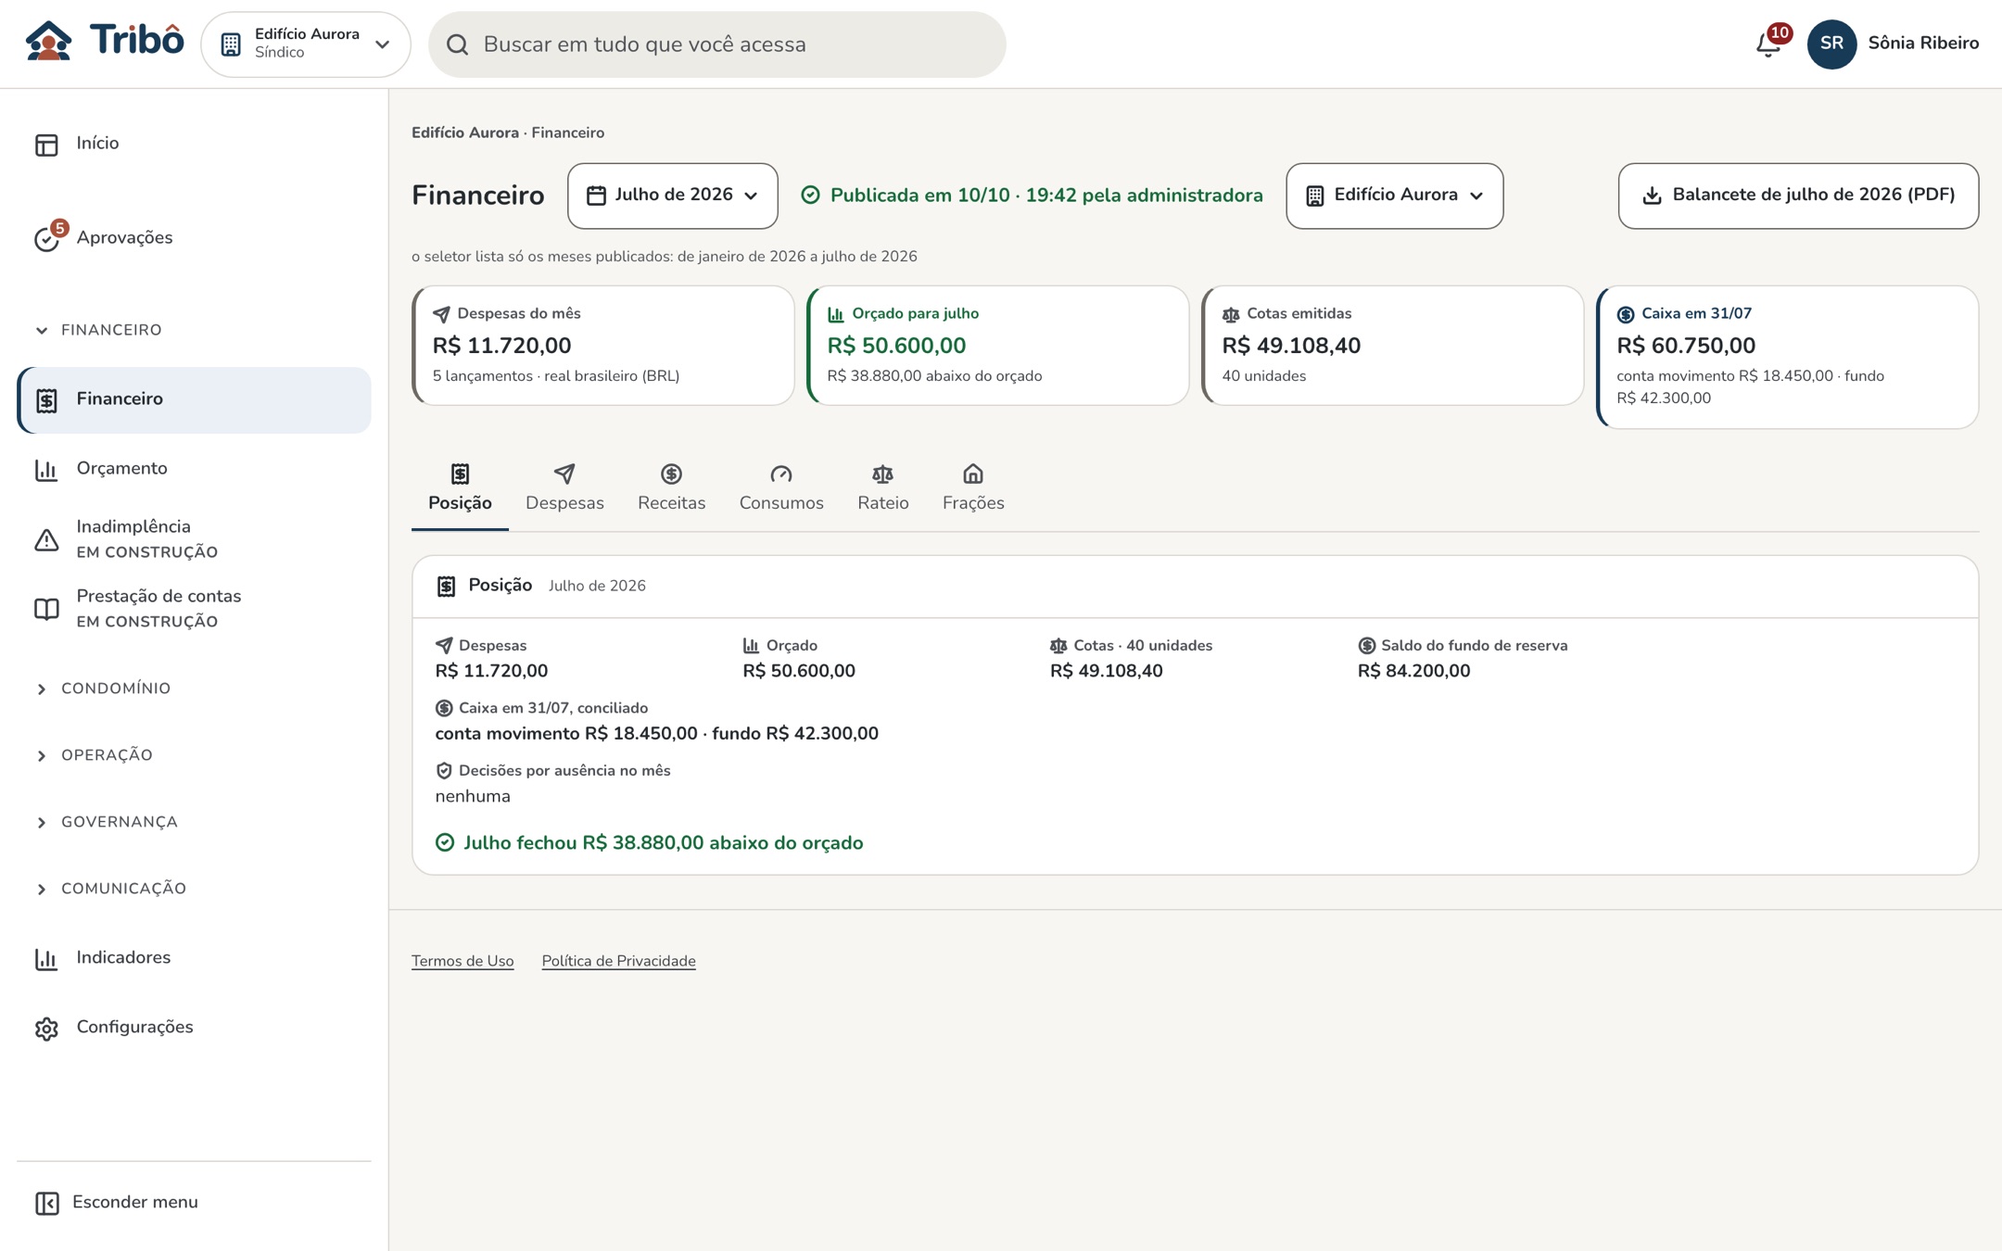Switch to the Posição tab
This screenshot has height=1251, width=2002.
pyautogui.click(x=460, y=488)
